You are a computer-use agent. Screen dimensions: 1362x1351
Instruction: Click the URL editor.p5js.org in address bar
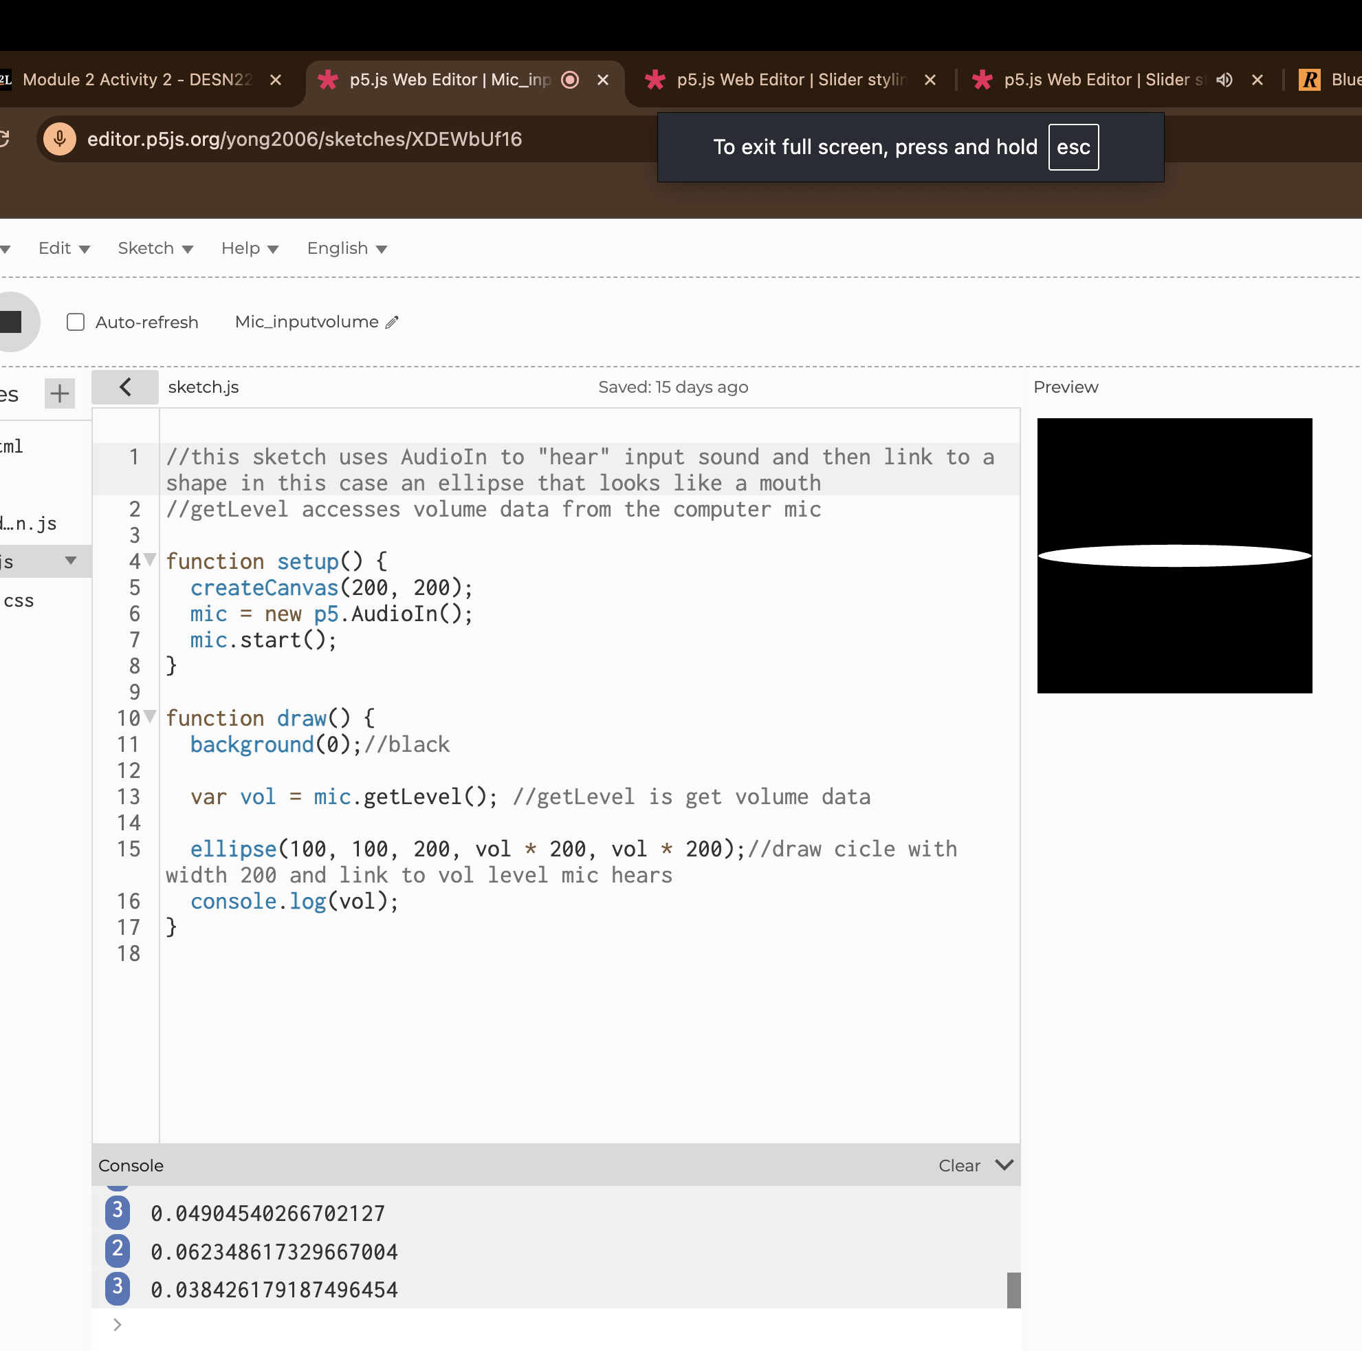[x=305, y=139]
